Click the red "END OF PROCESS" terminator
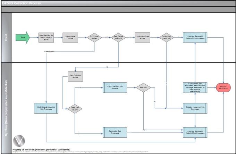 (224, 87)
